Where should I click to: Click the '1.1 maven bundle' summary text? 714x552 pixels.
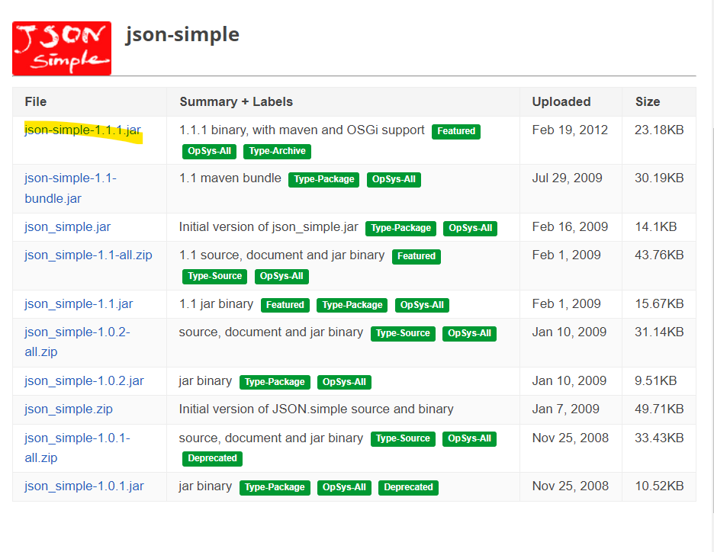230,178
